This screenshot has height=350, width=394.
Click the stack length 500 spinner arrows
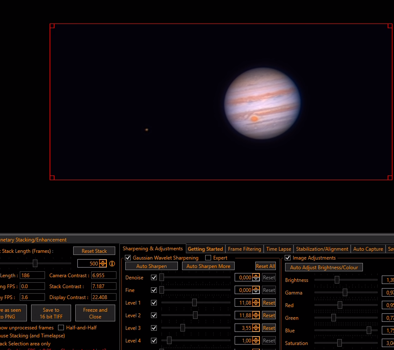click(x=103, y=263)
